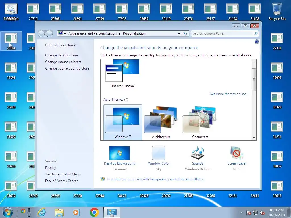Screen dimensions: 291x218
Task: Click the network tray icon
Action: click(255, 213)
